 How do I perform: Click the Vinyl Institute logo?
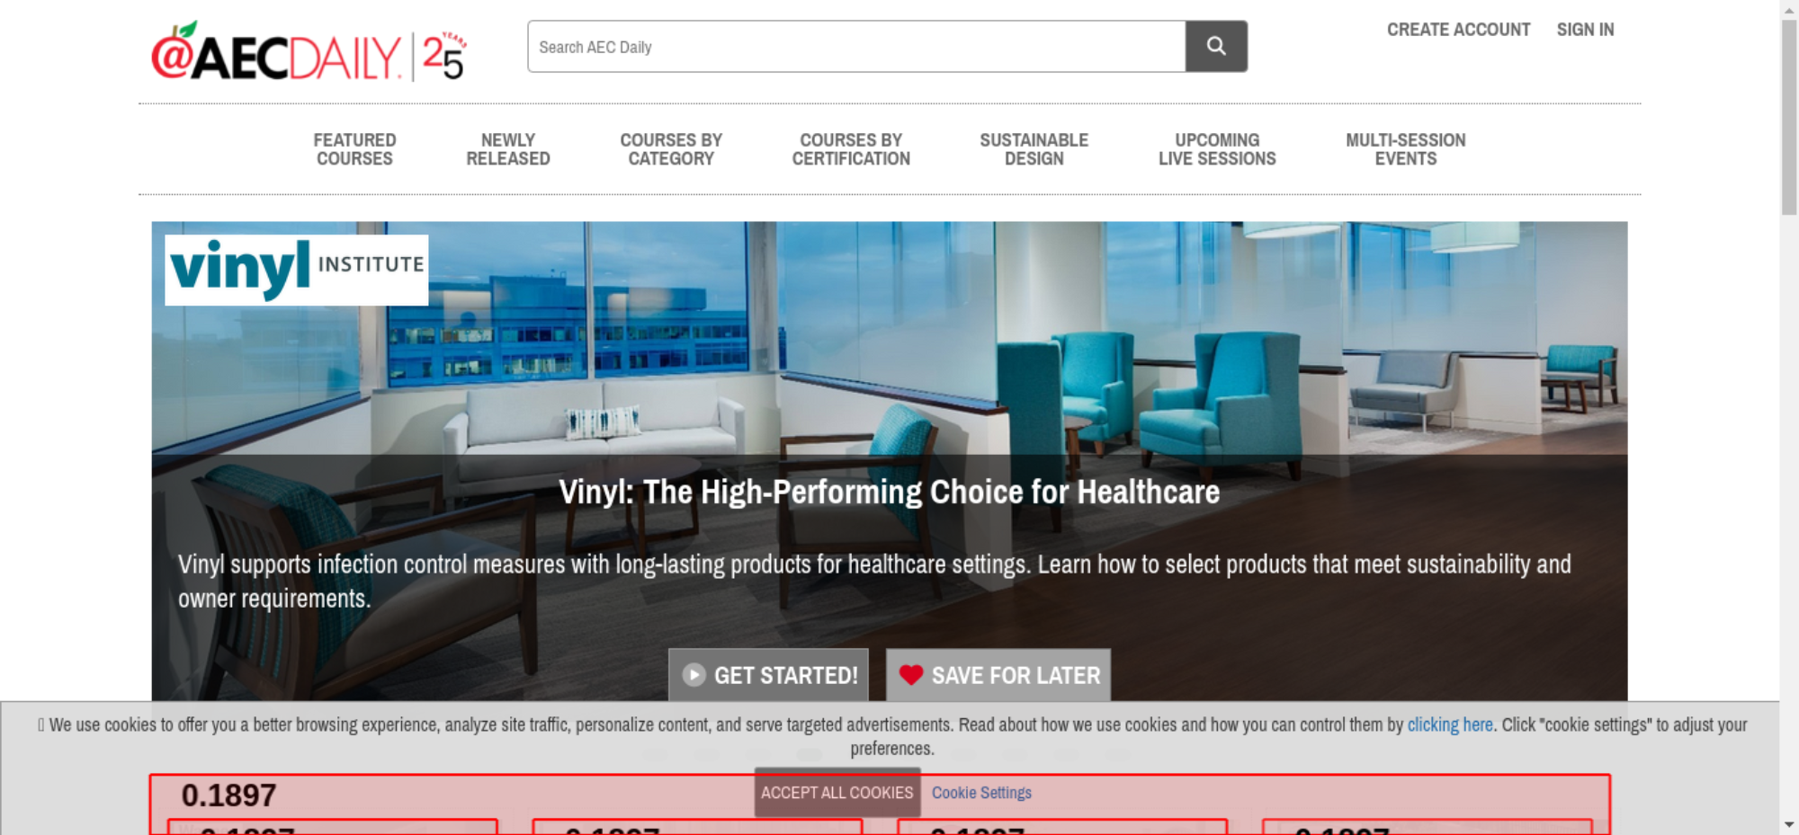(297, 270)
